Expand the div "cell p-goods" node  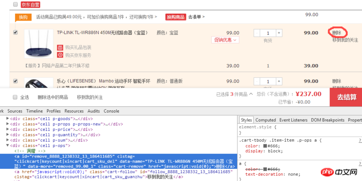[x=8, y=119]
